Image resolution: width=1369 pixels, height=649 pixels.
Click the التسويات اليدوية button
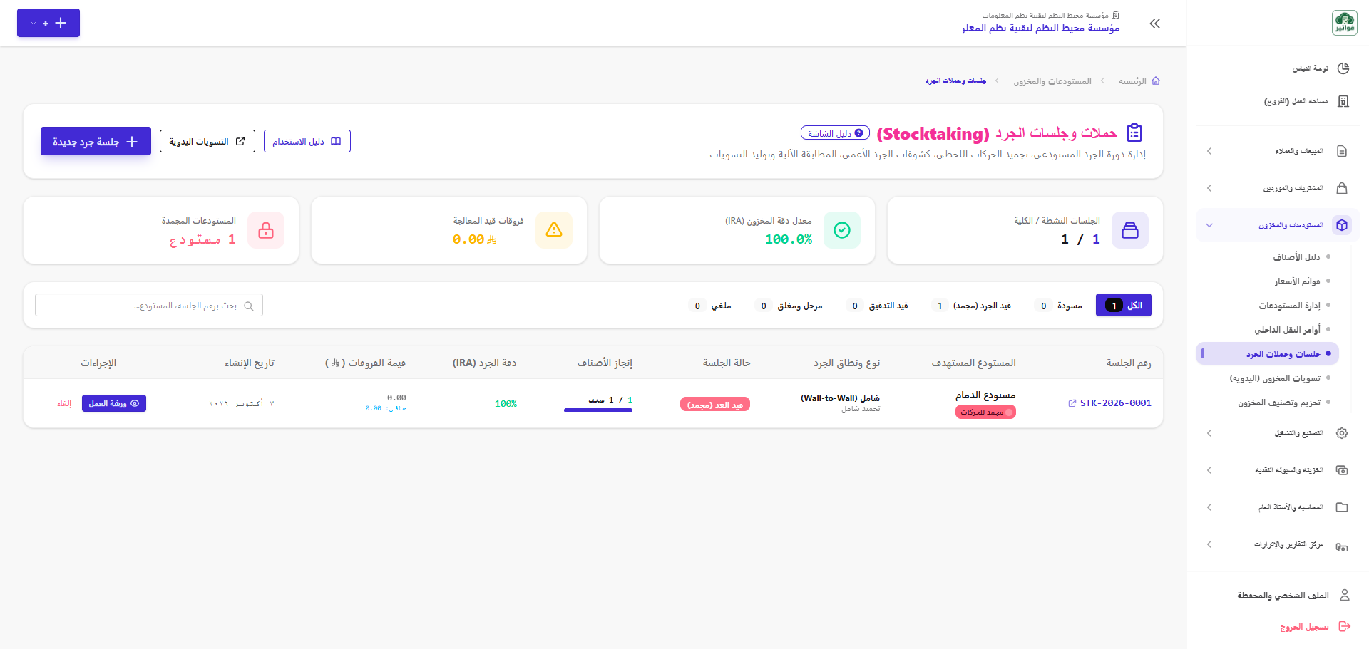(x=207, y=141)
